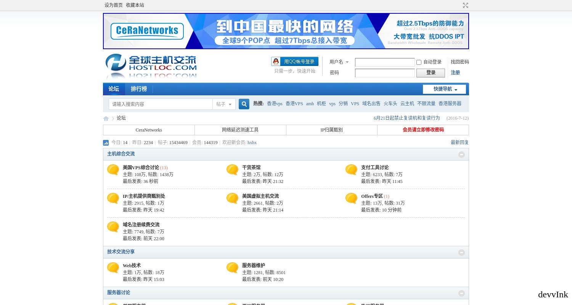Click the 美国VPS综合讨论 forum bubble icon
The width and height of the screenshot is (572, 305).
coord(113,170)
